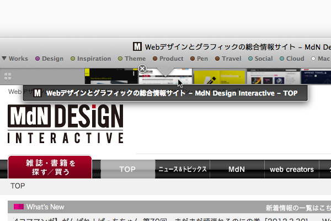Select the tab thumbnail with colorful images
This screenshot has width=331, height=221.
click(x=274, y=76)
